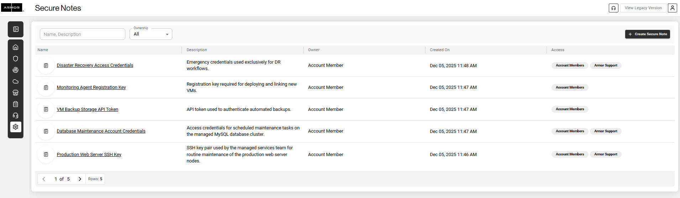Open Production Web Server SSH Key note

click(x=89, y=155)
